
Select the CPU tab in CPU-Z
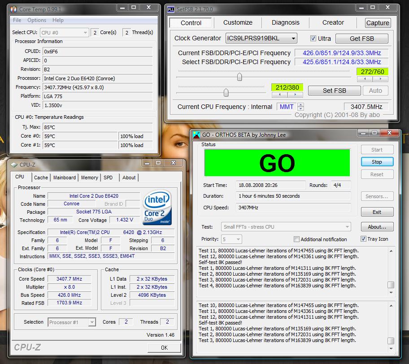click(20, 177)
